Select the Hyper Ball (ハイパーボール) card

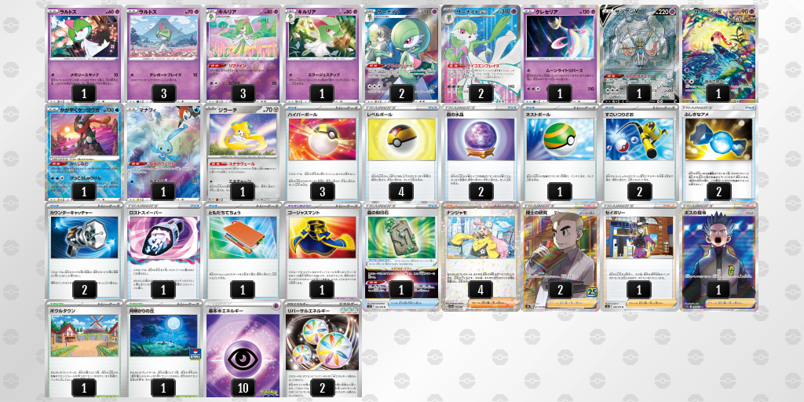322,152
